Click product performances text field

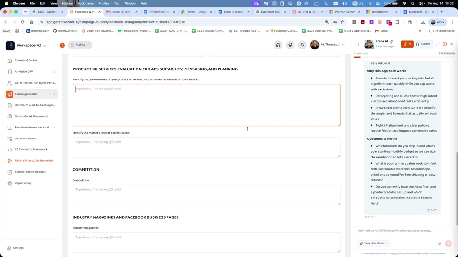207,105
